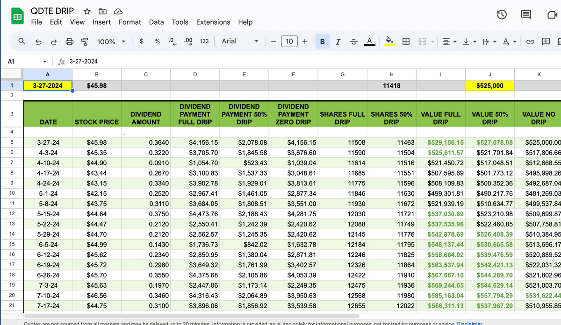Open the Format menu

[x=129, y=22]
